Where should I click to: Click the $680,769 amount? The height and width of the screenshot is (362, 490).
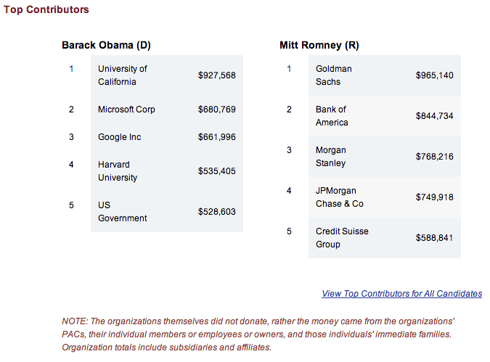(216, 110)
